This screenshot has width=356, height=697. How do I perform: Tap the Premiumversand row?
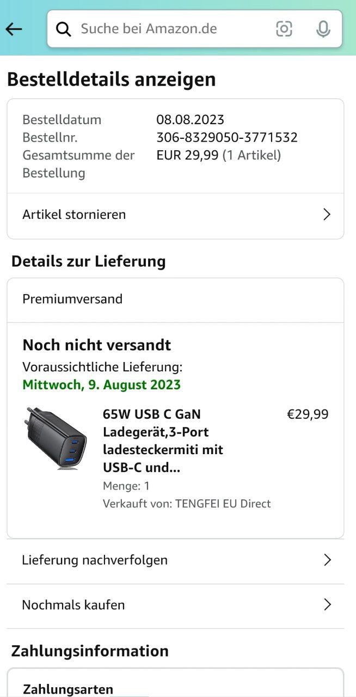[x=72, y=299]
